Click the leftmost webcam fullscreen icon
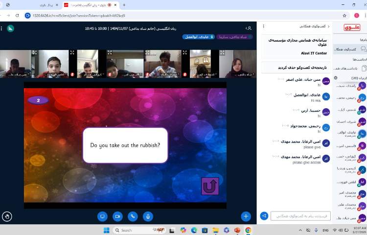Viewport: 367px width, 235px height. [x=34, y=53]
